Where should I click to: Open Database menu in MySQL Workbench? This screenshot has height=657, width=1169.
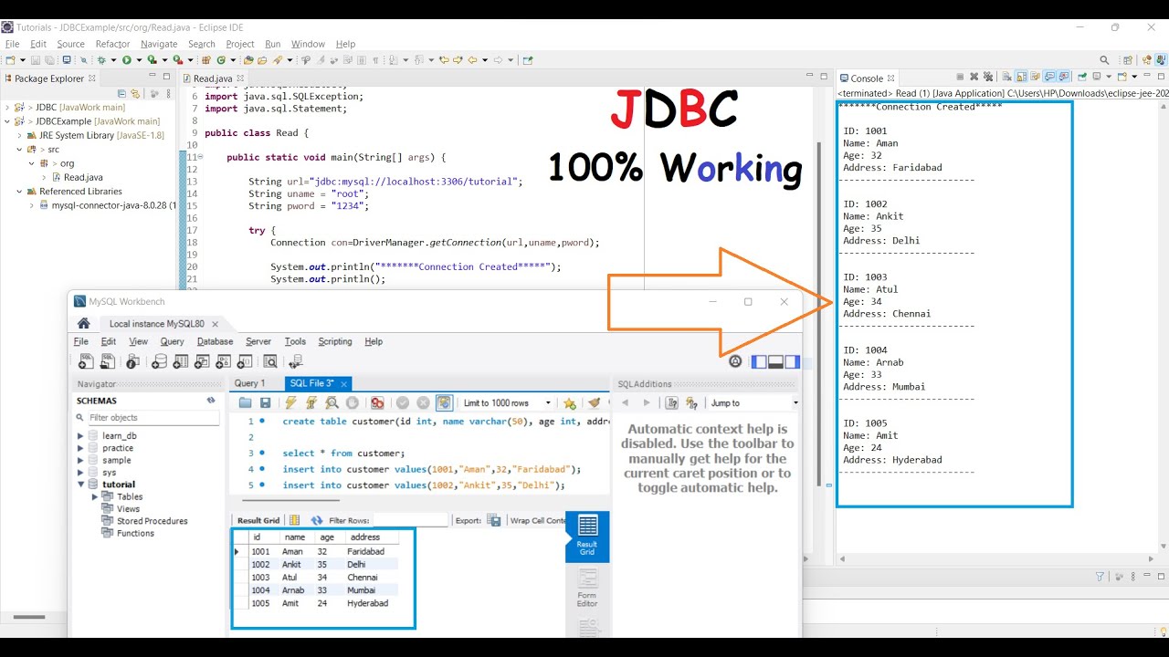215,341
